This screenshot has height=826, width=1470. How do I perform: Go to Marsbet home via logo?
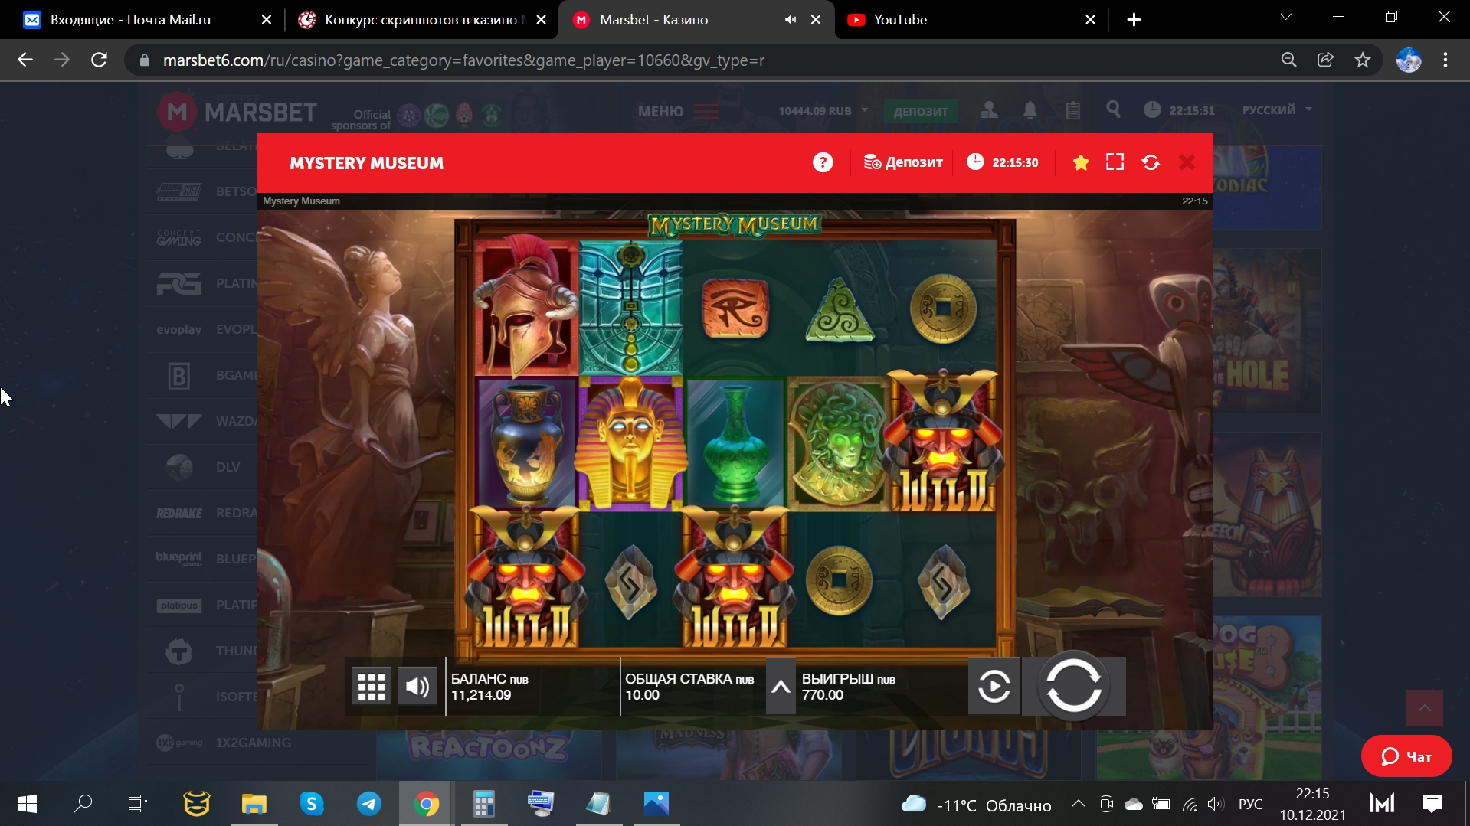237,113
